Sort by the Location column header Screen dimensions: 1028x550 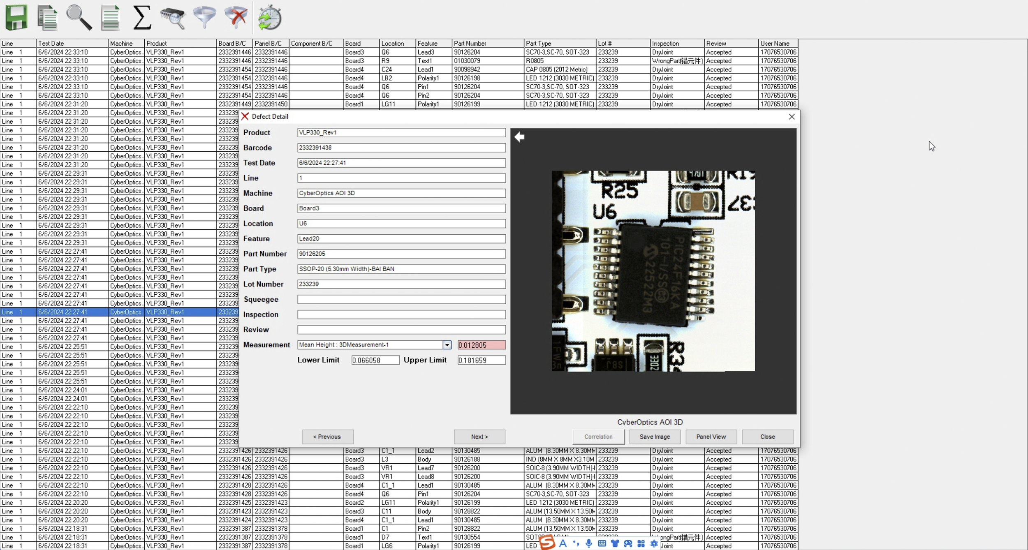397,43
